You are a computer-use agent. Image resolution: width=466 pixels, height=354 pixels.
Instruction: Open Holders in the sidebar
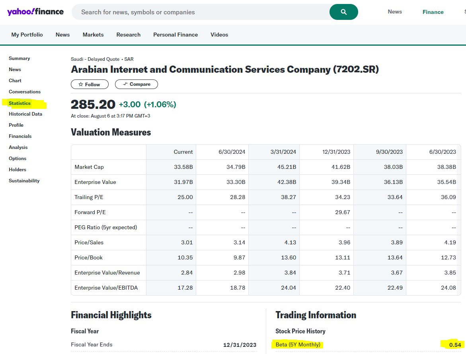[x=18, y=170]
